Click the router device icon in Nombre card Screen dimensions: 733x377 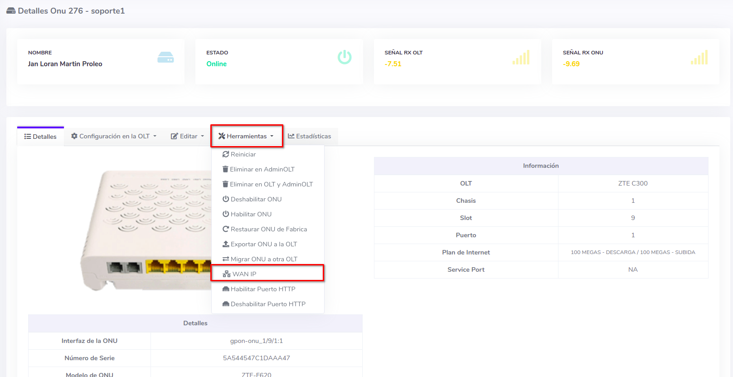(x=165, y=58)
